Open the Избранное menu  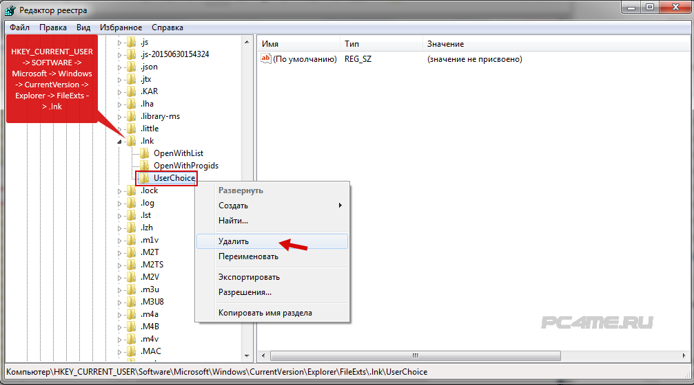[x=121, y=27]
